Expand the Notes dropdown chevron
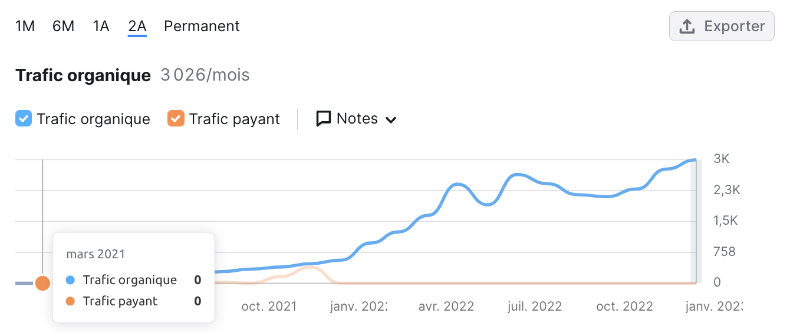Viewport: 790px width, 333px height. (x=391, y=119)
